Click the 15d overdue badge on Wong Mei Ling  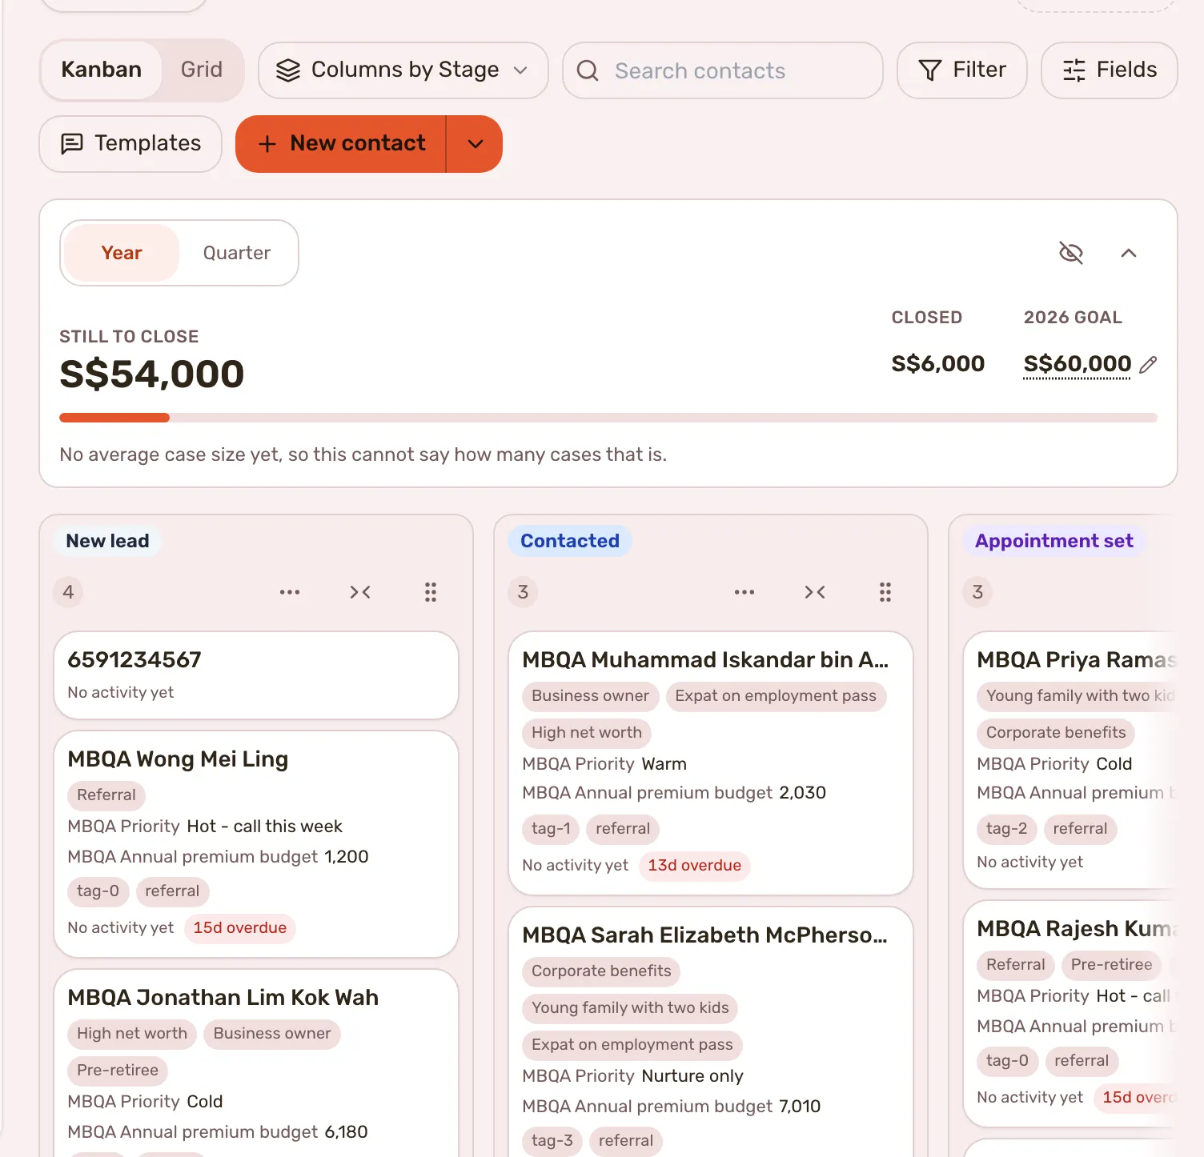[x=240, y=928]
